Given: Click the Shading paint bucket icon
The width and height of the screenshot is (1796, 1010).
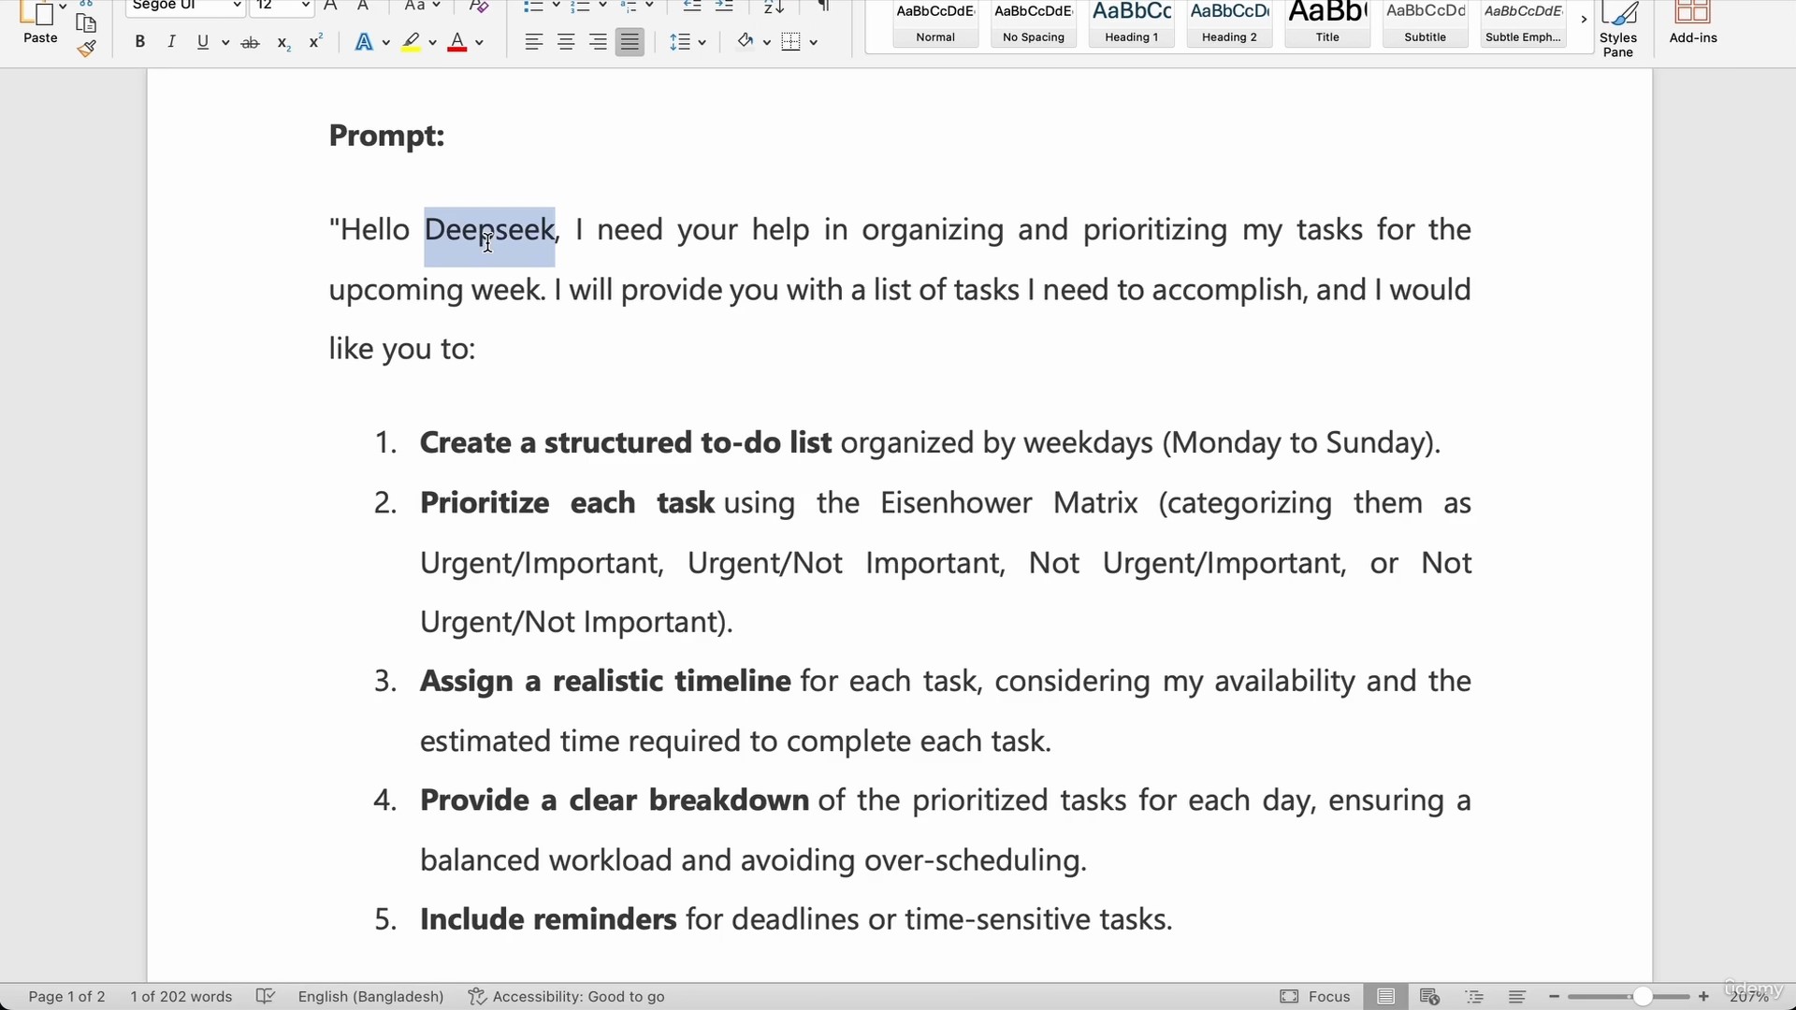Looking at the screenshot, I should pyautogui.click(x=745, y=42).
